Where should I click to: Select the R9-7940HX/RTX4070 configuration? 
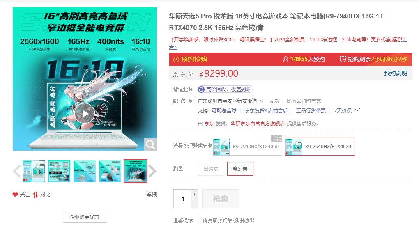coord(320,147)
